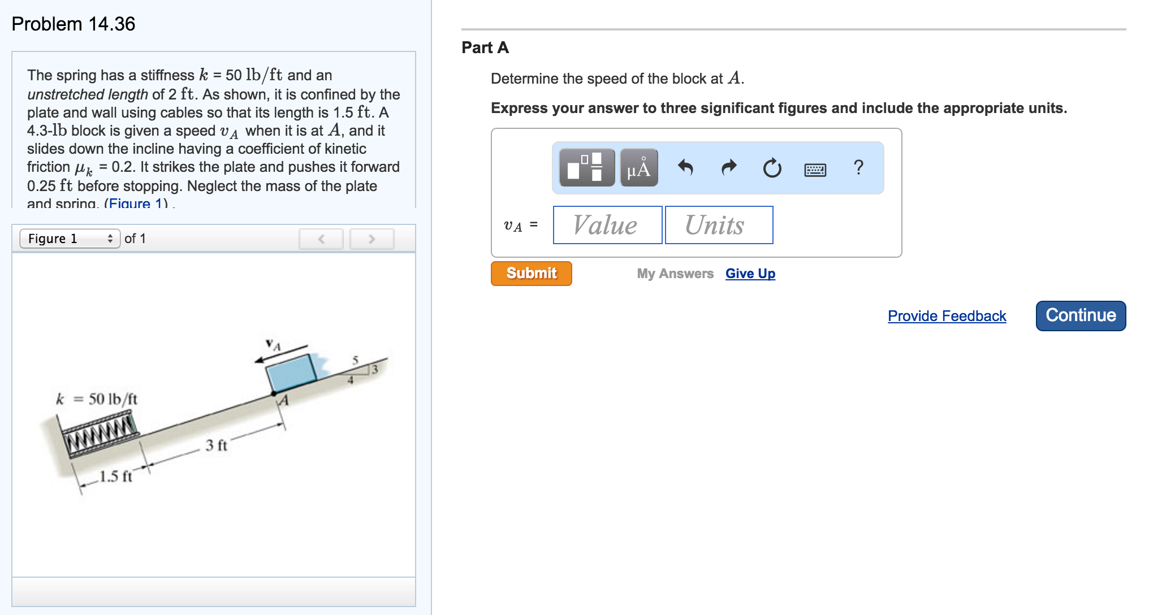Reset the answer with the circular reset icon
The width and height of the screenshot is (1149, 615).
pos(771,168)
